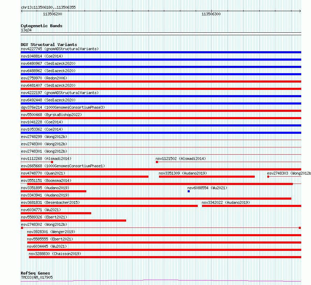Click the red bar of nsv3351309

coord(207,177)
